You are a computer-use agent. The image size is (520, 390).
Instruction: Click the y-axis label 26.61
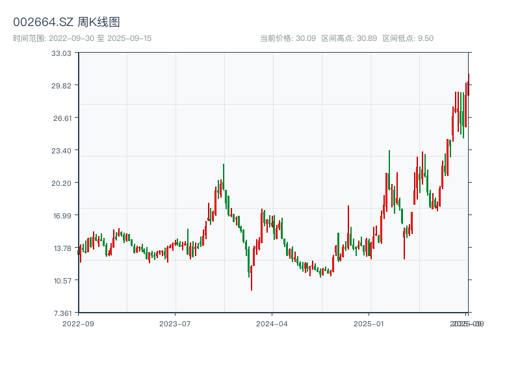point(62,118)
